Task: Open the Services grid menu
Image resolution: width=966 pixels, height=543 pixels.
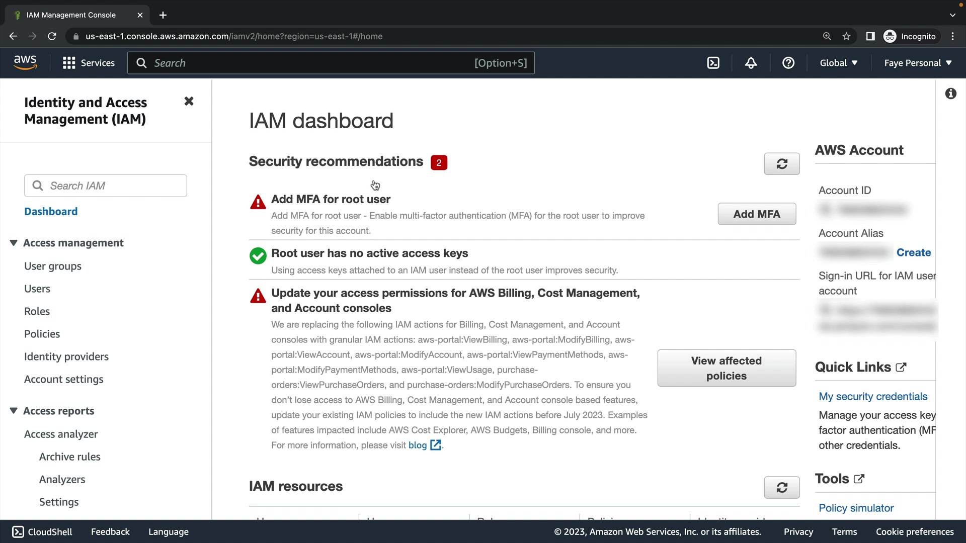Action: coord(89,63)
